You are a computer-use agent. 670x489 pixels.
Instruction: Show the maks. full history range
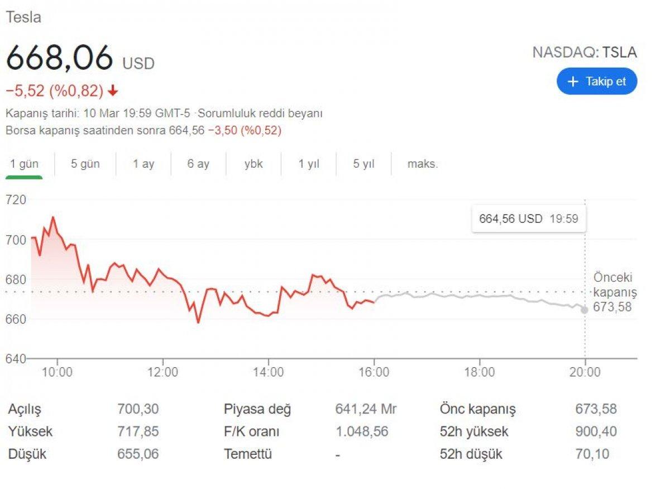click(x=423, y=164)
